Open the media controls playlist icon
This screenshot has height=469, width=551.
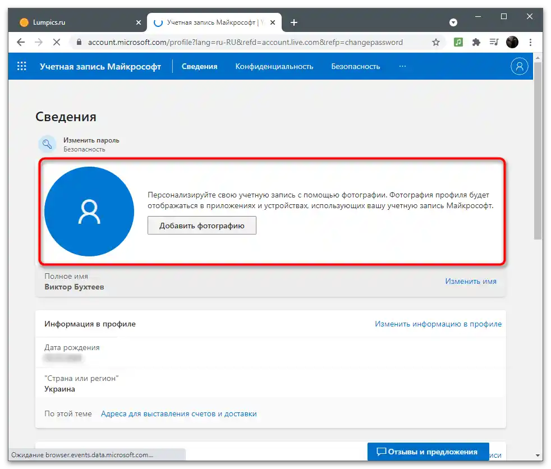494,43
